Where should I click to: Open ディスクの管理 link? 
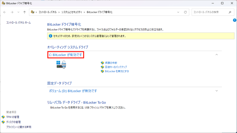click(13, 122)
